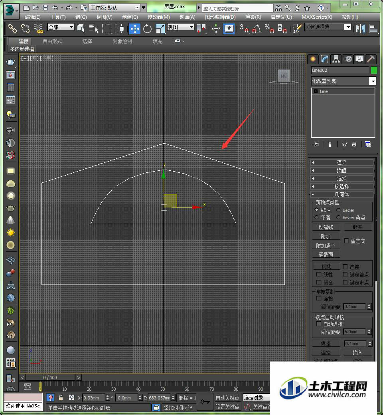The height and width of the screenshot is (415, 383).
Task: Click the Remove Modifier trash can icon
Action: pyautogui.click(x=354, y=144)
